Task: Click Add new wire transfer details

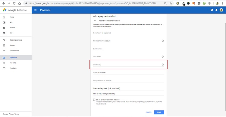Action: (x=109, y=21)
